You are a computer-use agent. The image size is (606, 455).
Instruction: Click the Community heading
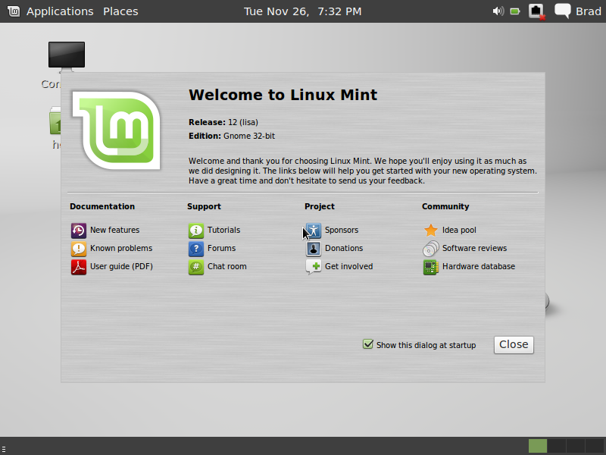point(445,206)
